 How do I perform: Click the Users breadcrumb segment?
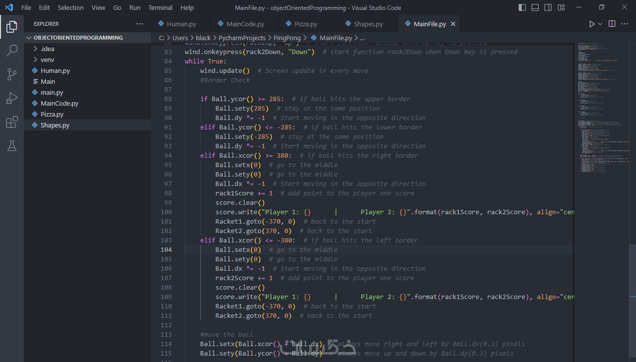[x=180, y=38]
